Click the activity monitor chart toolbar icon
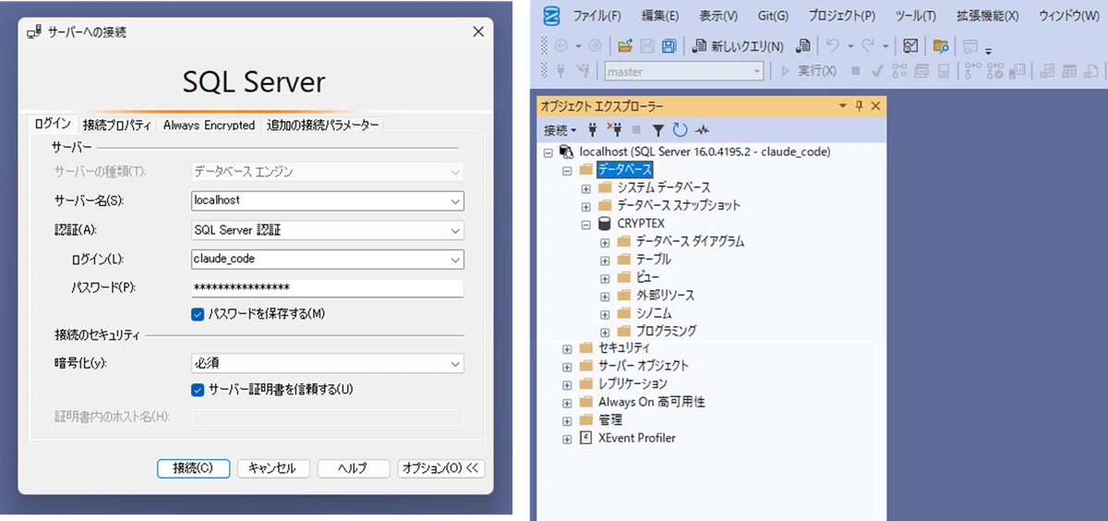 (x=910, y=45)
